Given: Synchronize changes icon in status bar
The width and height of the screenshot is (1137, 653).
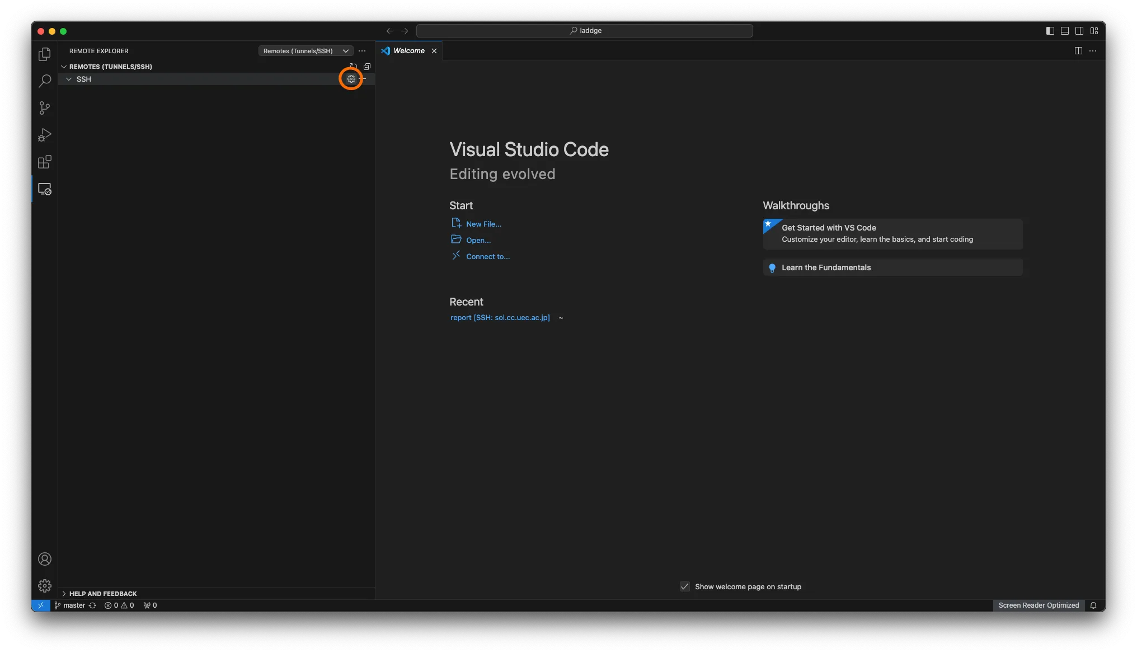Looking at the screenshot, I should click(93, 605).
